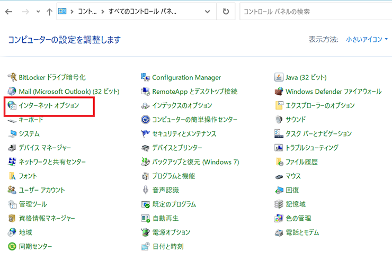The height and width of the screenshot is (269, 392).
Task: Click the Java (32 ビット) coffee icon
Action: click(279, 77)
